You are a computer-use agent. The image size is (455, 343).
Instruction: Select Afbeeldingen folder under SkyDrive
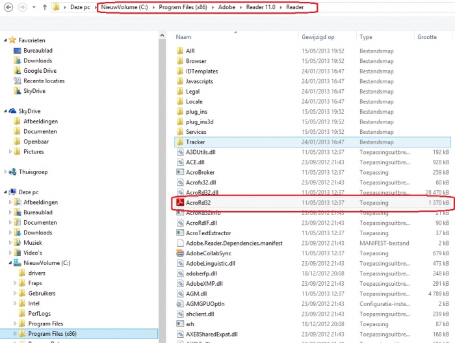tap(40, 121)
